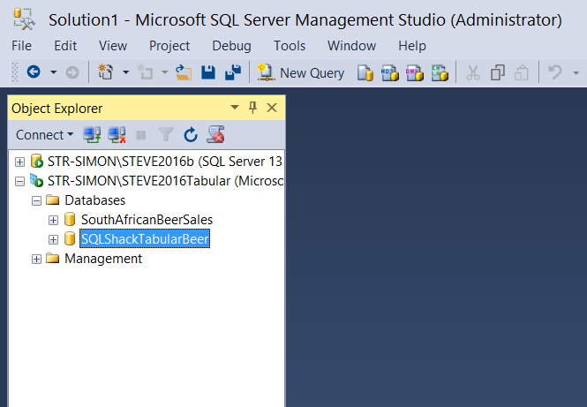The image size is (587, 407).
Task: Select the STR-SIMON\STEVE2016b server node
Action: click(164, 162)
